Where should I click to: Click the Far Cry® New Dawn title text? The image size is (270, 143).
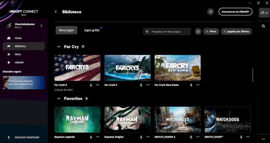coord(166,85)
